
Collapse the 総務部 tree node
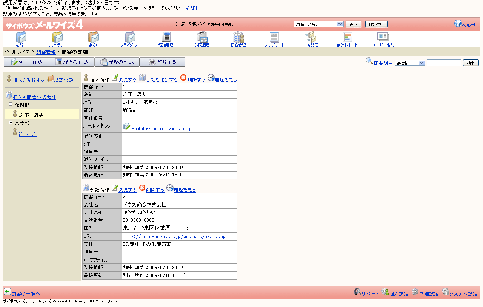pos(11,104)
